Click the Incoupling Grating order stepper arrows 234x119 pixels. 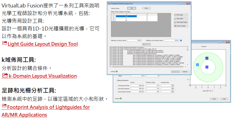pos(173,85)
